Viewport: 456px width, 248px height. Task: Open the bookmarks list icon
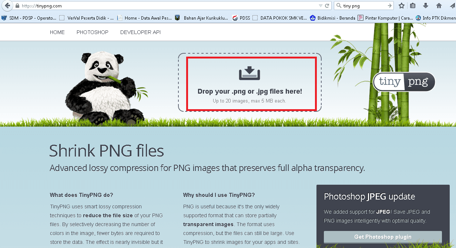pyautogui.click(x=413, y=6)
